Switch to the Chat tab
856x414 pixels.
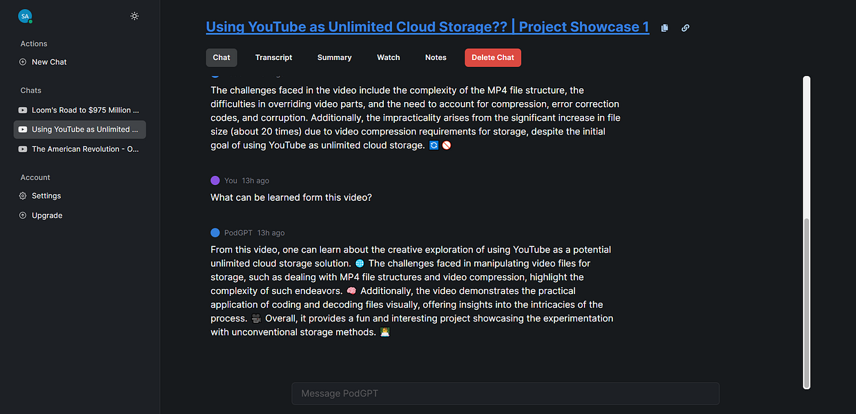222,58
